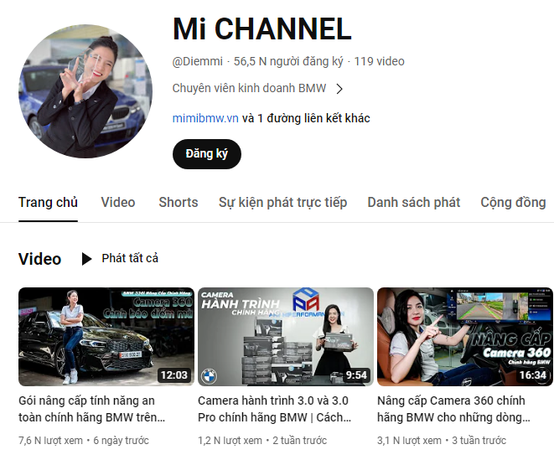Open 'Camera hành trình 3.0 và 3.0 Pro' title
The image size is (554, 460).
pyautogui.click(x=275, y=409)
